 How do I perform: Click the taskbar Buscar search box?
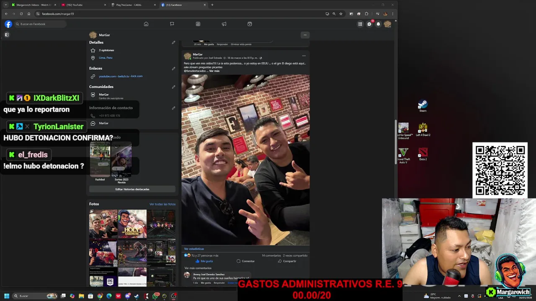pyautogui.click(x=36, y=296)
